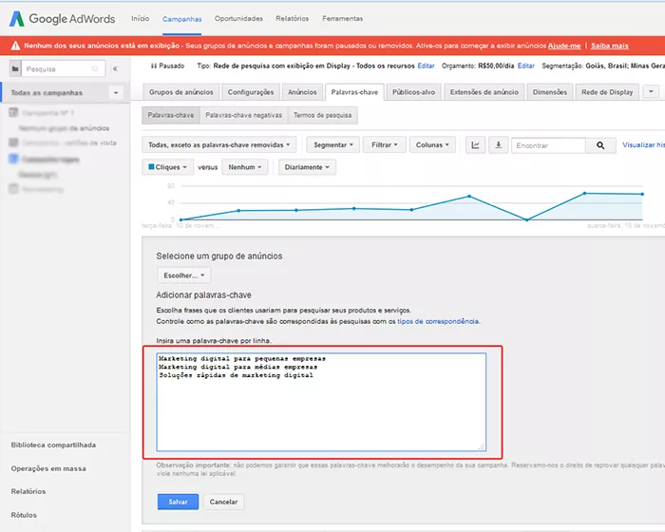Screen dimensions: 665x532
Task: Click the Ajude-me link in banner
Action: [x=564, y=46]
